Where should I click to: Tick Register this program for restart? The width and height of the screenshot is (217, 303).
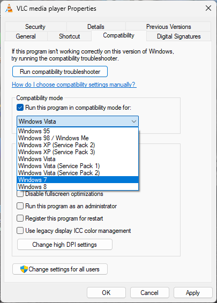pyautogui.click(x=20, y=218)
